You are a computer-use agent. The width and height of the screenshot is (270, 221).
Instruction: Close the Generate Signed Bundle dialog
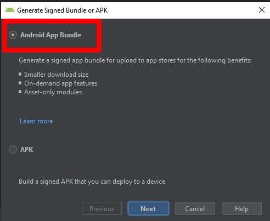pos(262,10)
